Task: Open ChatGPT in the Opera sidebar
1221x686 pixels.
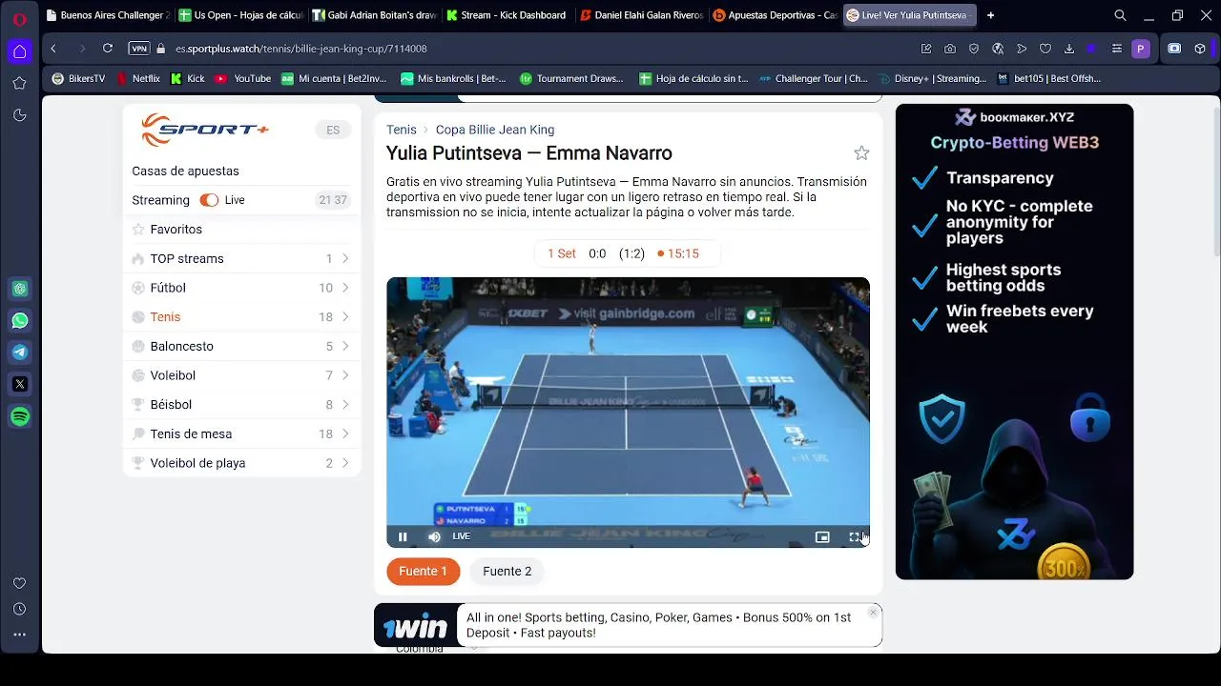Action: (x=20, y=289)
